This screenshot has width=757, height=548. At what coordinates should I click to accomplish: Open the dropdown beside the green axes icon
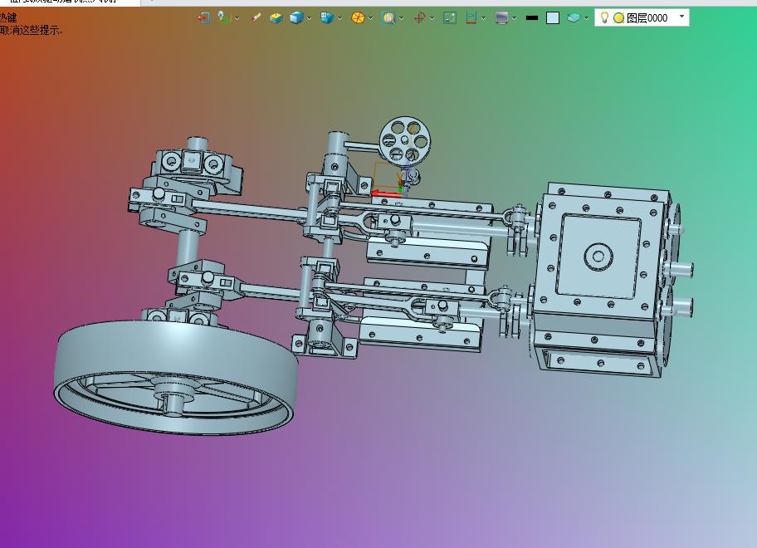(237, 18)
